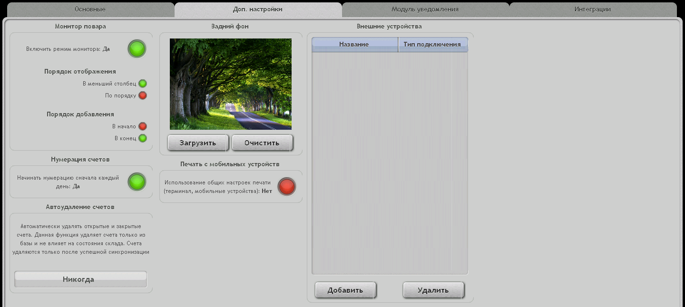Click the Печать с мобильных устройств heading
The height and width of the screenshot is (307, 685).
230,164
